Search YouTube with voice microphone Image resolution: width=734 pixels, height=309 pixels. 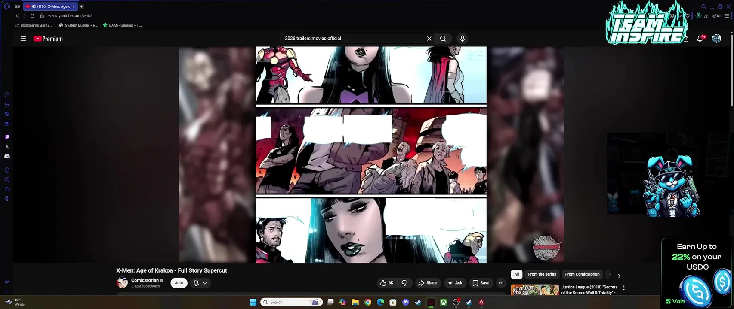(463, 39)
